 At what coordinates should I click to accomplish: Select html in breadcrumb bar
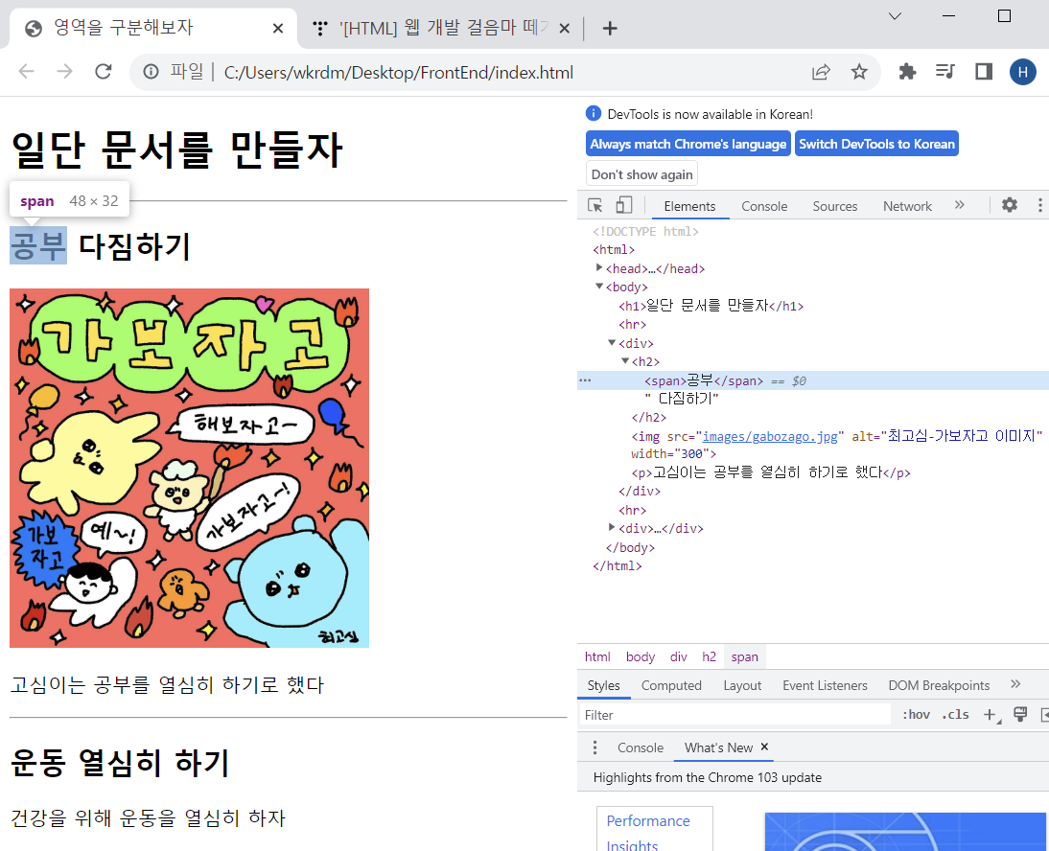coord(597,657)
